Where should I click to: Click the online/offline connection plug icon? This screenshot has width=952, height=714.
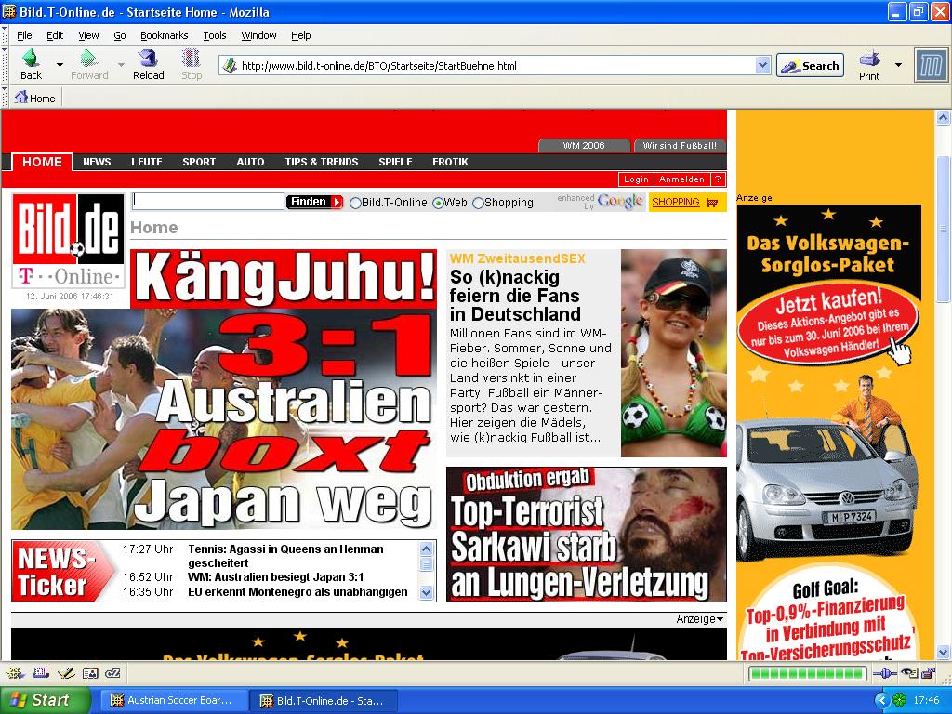pos(885,673)
